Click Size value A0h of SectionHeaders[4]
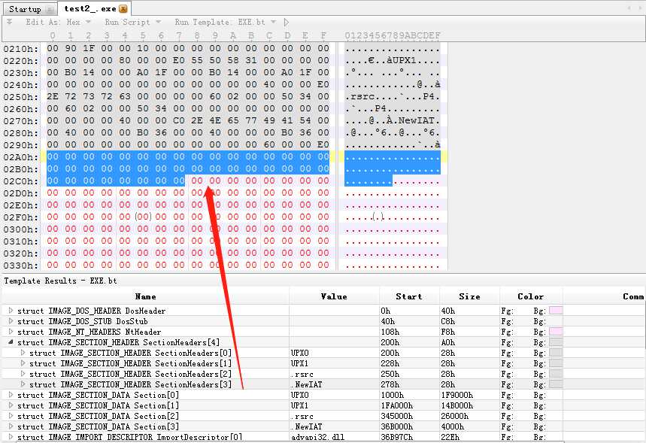646x443 pixels. click(x=447, y=342)
